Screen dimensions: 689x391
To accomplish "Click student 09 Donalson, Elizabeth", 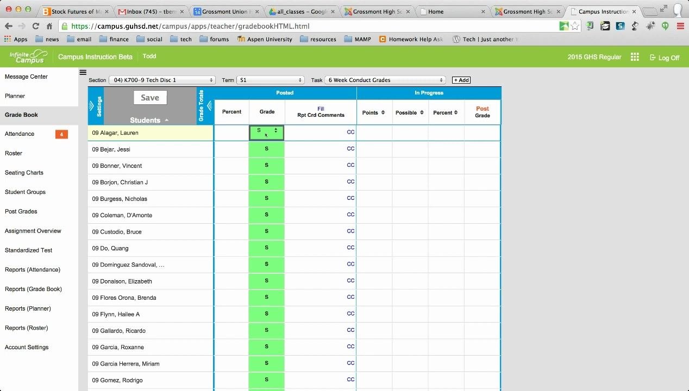I will pyautogui.click(x=122, y=281).
